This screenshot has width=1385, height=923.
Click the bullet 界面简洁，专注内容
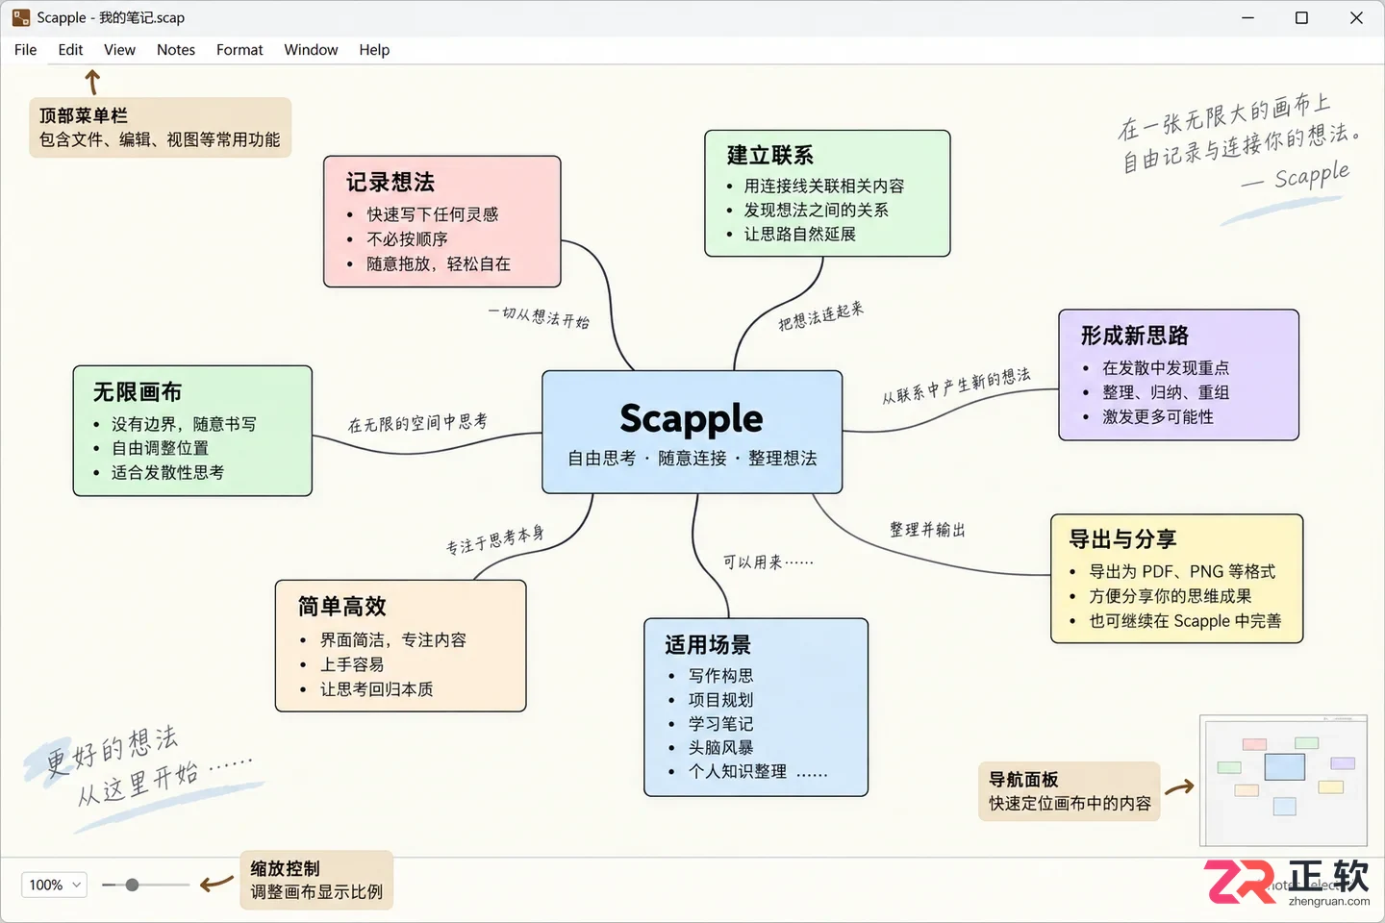[x=393, y=640]
